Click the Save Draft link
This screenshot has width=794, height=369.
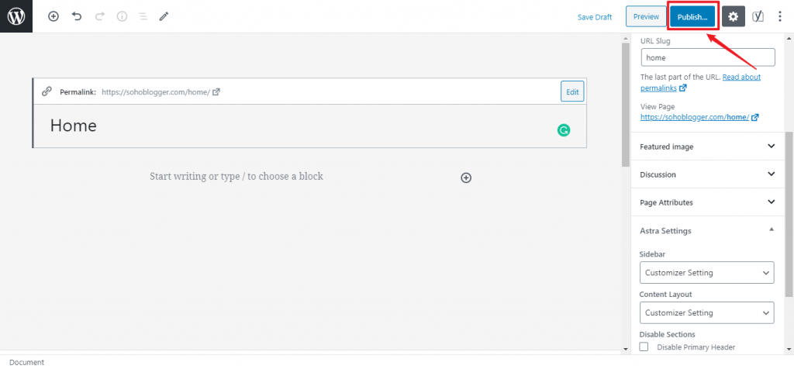(594, 17)
